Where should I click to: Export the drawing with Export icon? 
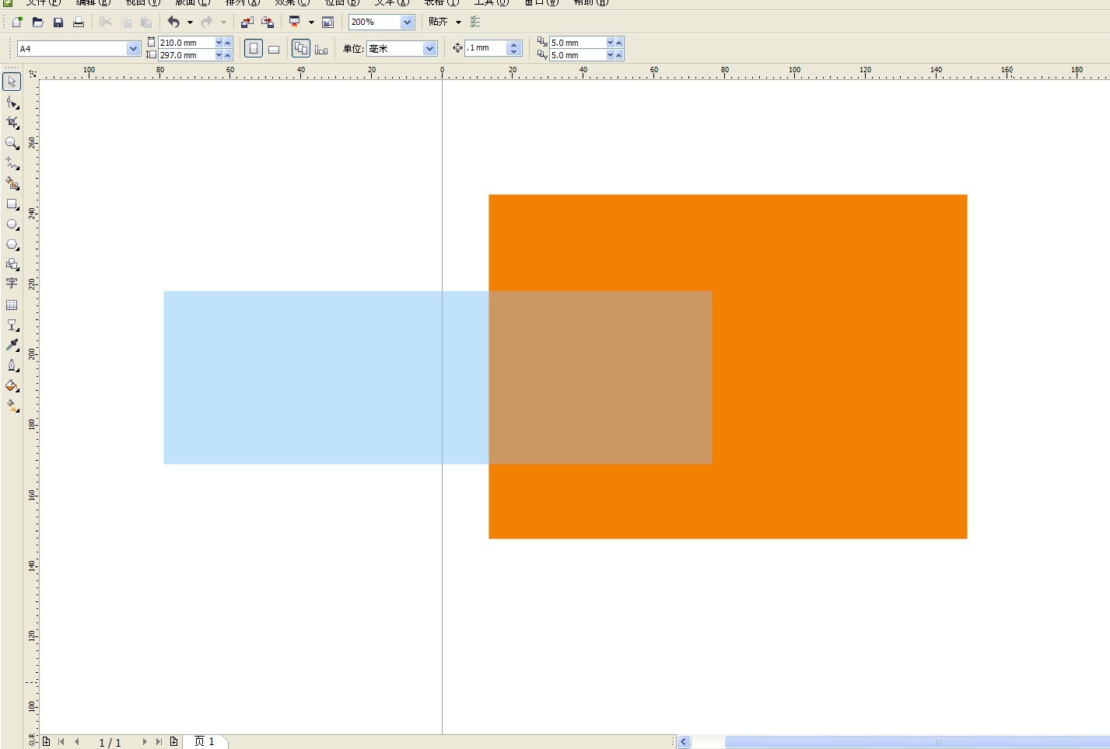point(268,22)
